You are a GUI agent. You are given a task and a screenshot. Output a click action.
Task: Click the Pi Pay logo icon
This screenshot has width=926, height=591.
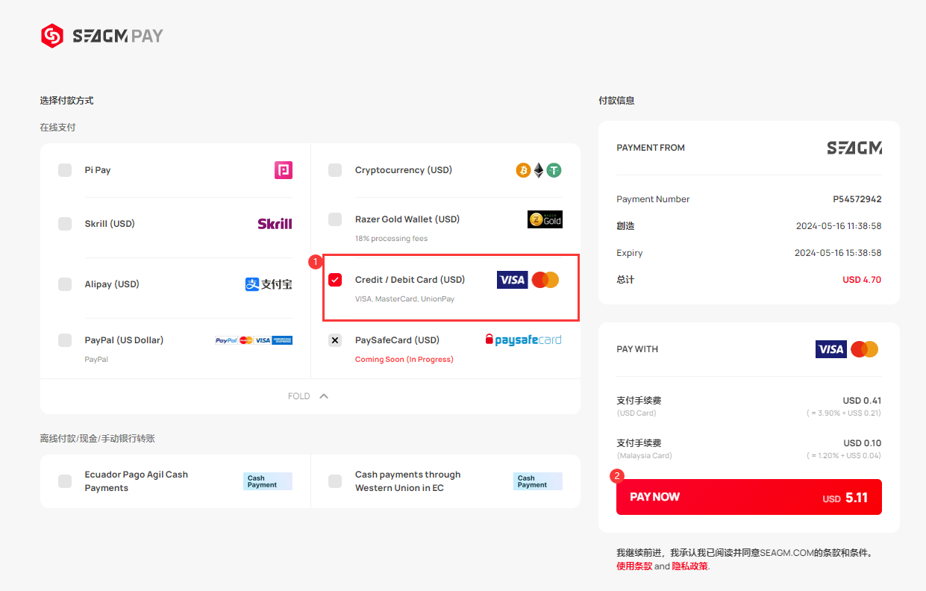284,170
